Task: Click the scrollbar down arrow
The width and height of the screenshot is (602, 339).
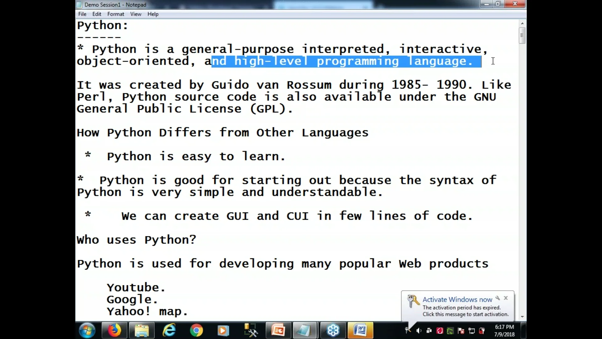Action: click(522, 317)
